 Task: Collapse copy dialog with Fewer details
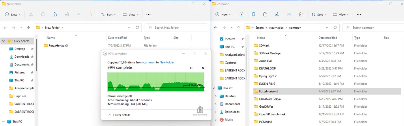coord(119,115)
